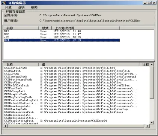This screenshot has height=136, width=158.
Task: Select the CATDLLPath variable
Action: tap(12, 71)
